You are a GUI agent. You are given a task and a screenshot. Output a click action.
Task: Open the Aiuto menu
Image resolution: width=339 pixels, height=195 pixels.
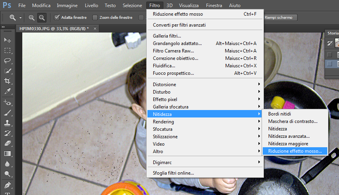[235, 5]
